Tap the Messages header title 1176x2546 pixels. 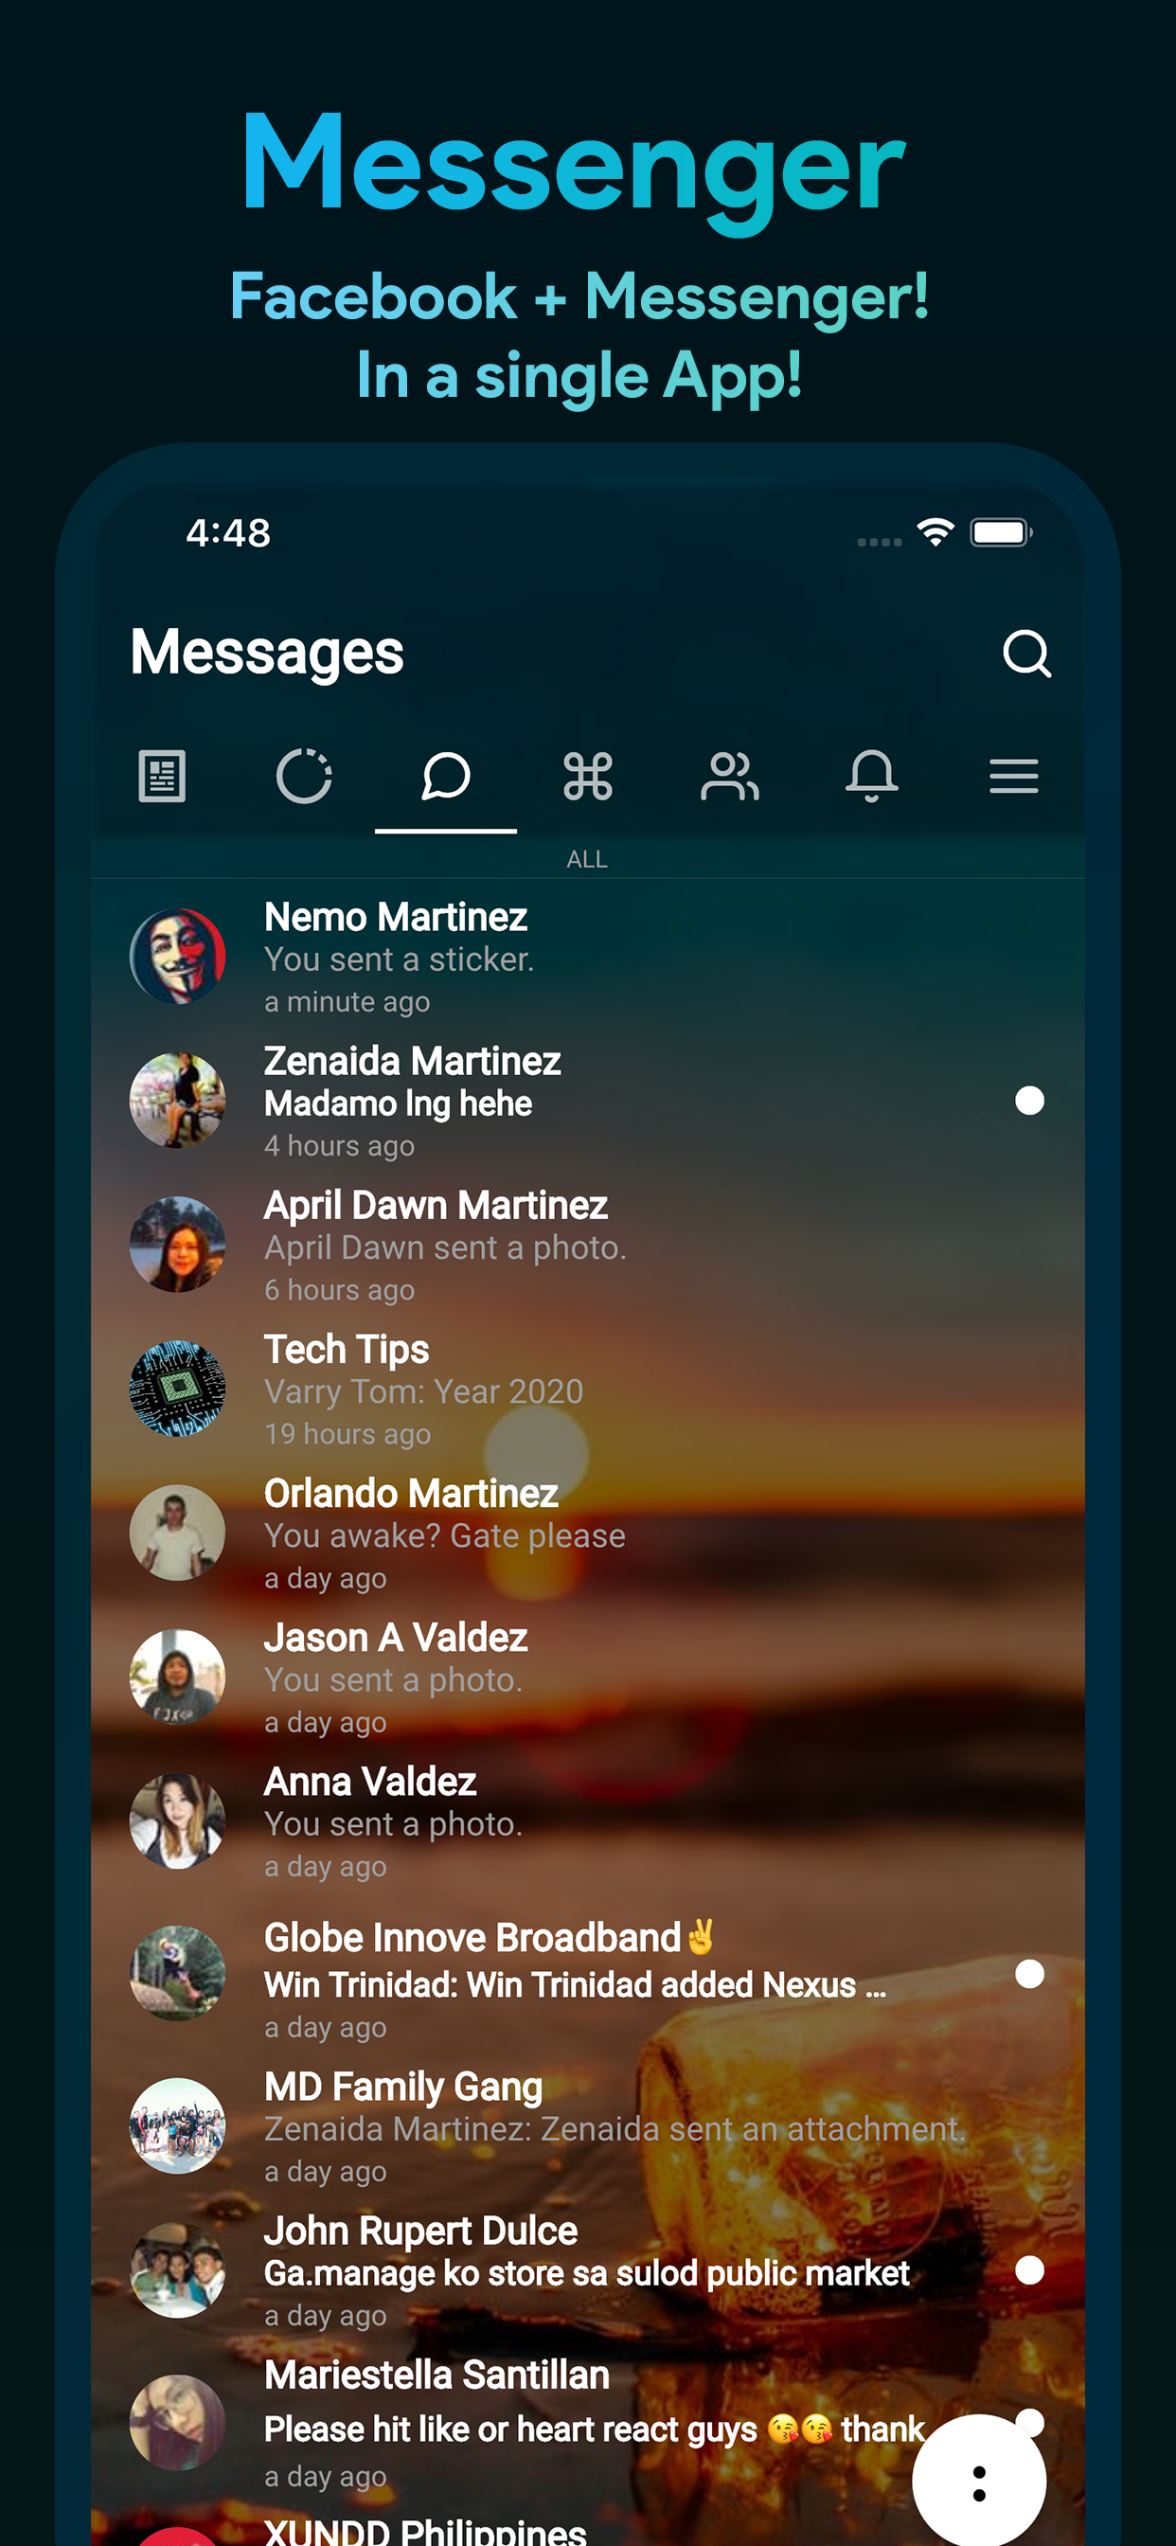[x=267, y=654]
